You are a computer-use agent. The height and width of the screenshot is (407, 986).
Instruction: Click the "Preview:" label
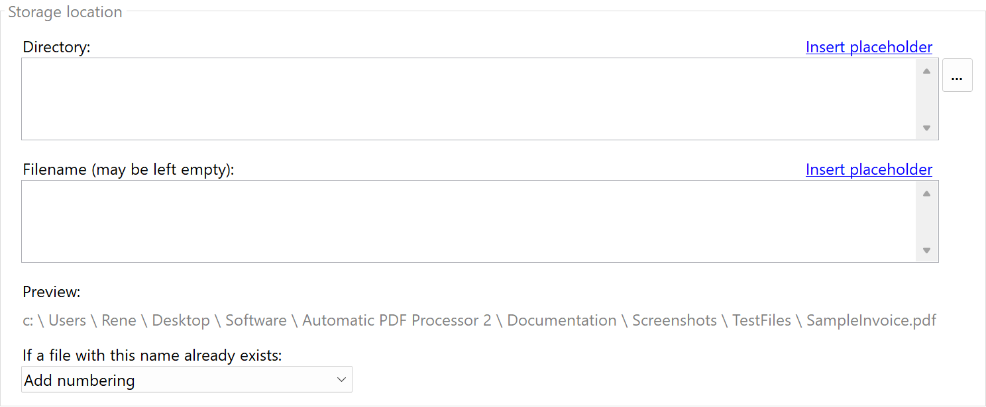pyautogui.click(x=51, y=291)
